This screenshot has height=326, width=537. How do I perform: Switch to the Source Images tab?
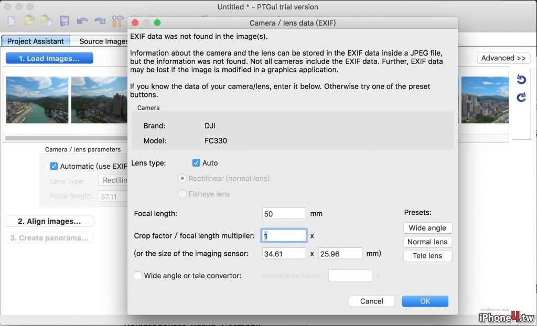click(103, 41)
